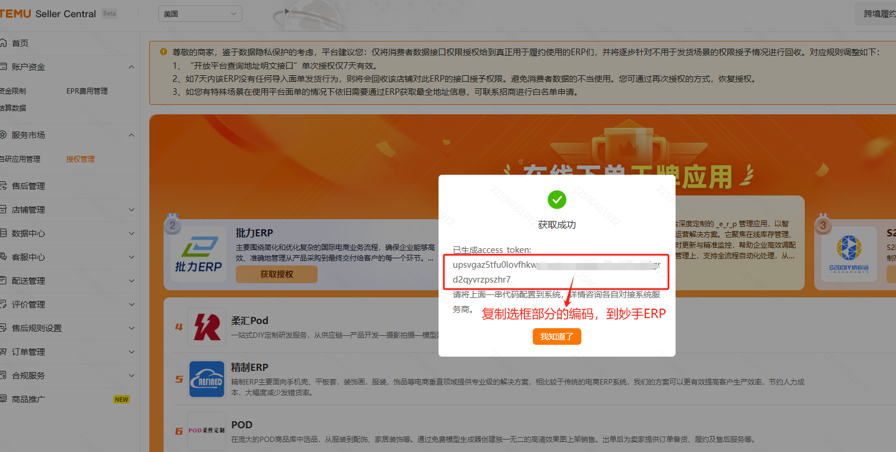Click the TEMU Seller Central logo
The image size is (896, 452).
coord(47,14)
